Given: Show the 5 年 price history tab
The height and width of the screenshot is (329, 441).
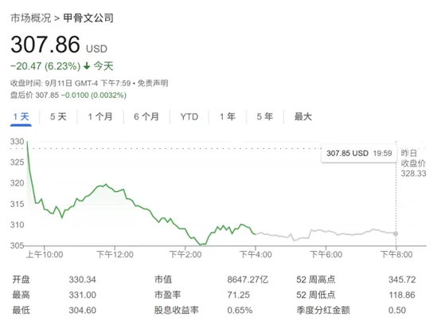Looking at the screenshot, I should pyautogui.click(x=264, y=117).
